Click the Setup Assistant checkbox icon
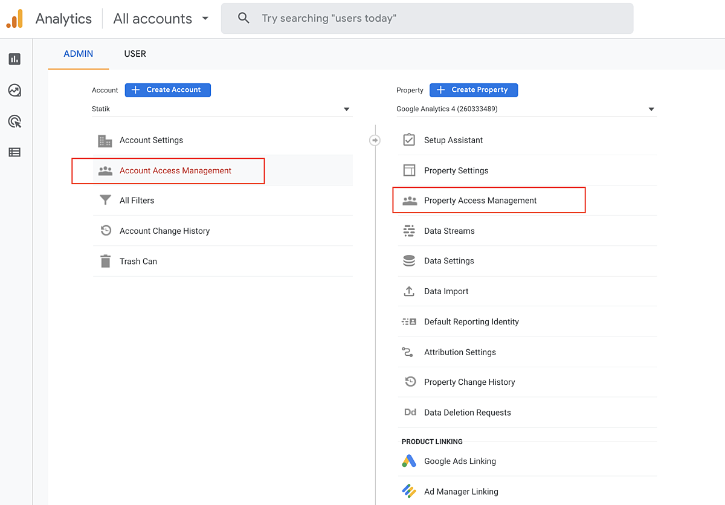Viewport: 725px width, 505px height. [409, 140]
